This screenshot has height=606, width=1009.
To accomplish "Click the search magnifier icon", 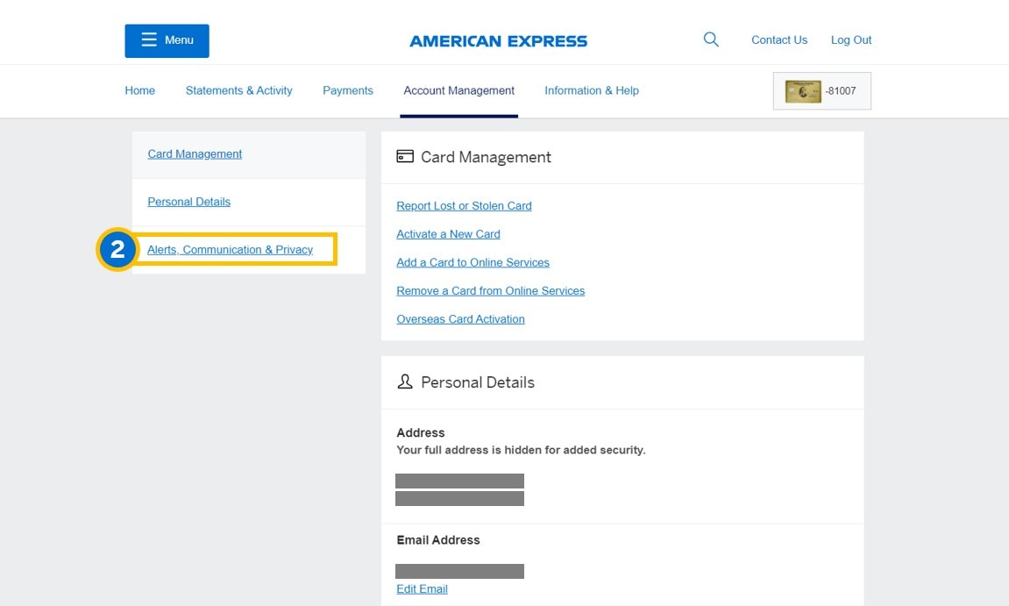I will [711, 39].
